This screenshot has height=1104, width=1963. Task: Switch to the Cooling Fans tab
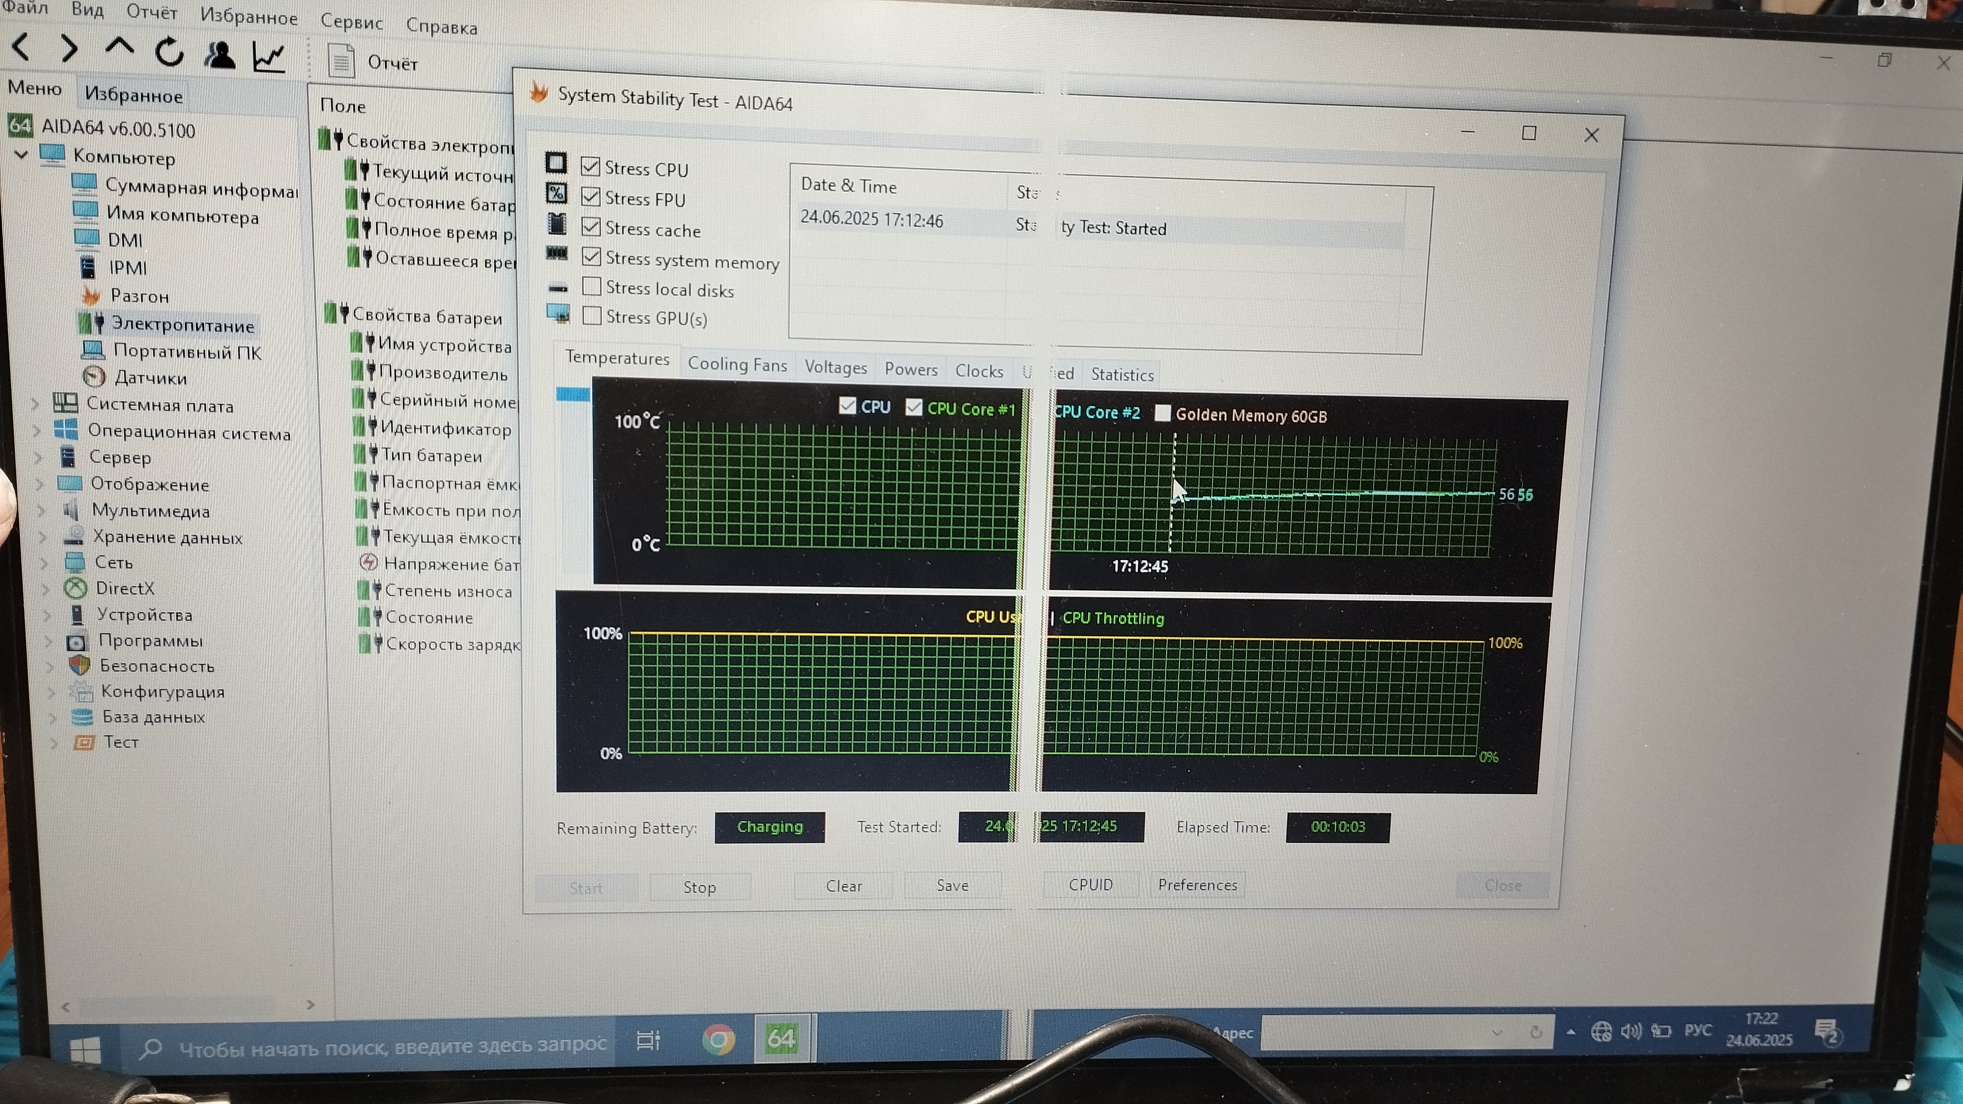click(x=737, y=364)
